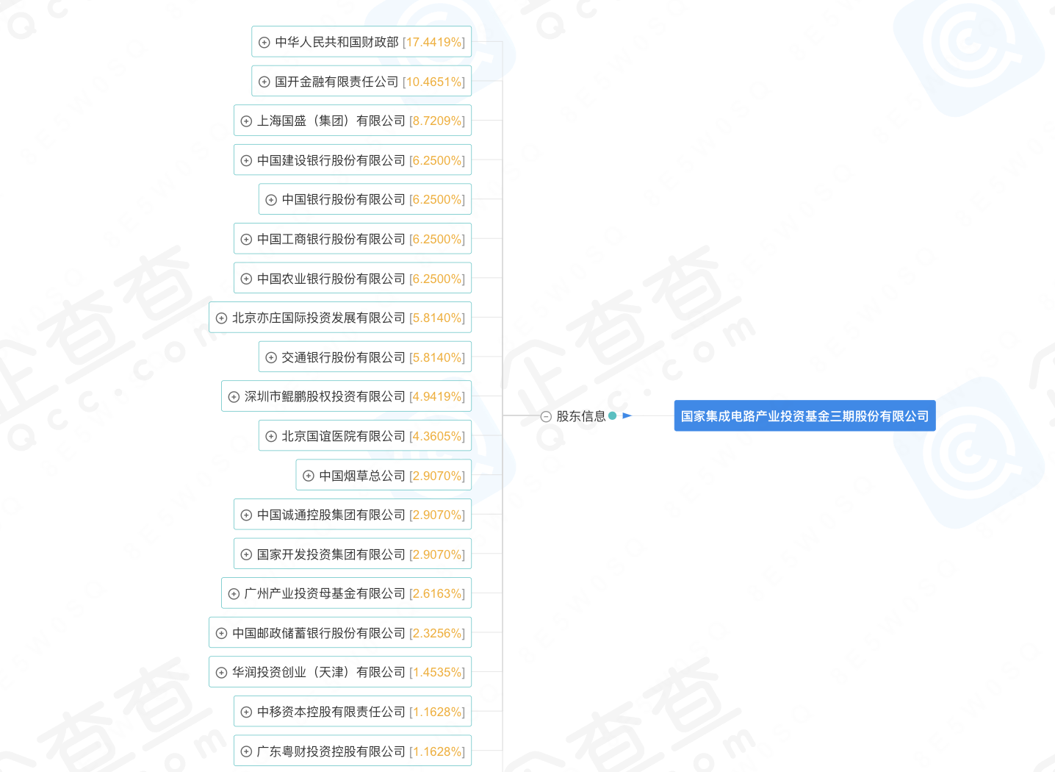Screen dimensions: 1055x772
Task: Collapse the 股东信息 branch
Action: (x=545, y=415)
